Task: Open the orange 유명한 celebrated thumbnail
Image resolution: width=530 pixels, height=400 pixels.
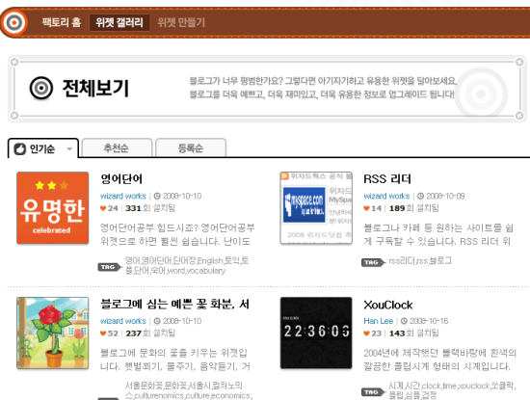Action: pos(53,207)
